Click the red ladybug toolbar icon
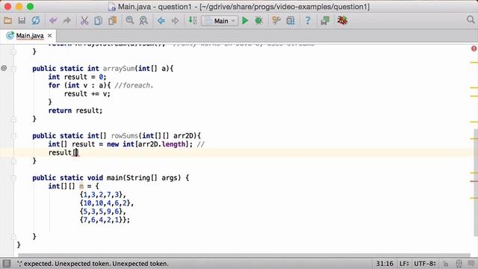 (x=342, y=21)
